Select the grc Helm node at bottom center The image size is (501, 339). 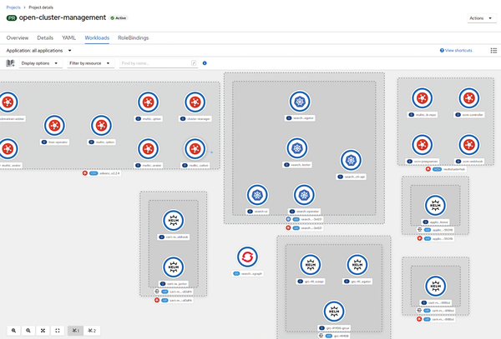click(334, 312)
